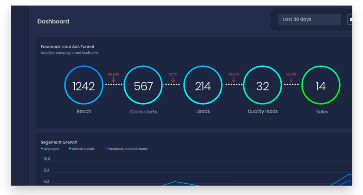This screenshot has width=363, height=195.
Task: Click the Dashboard page title
Action: pyautogui.click(x=53, y=22)
